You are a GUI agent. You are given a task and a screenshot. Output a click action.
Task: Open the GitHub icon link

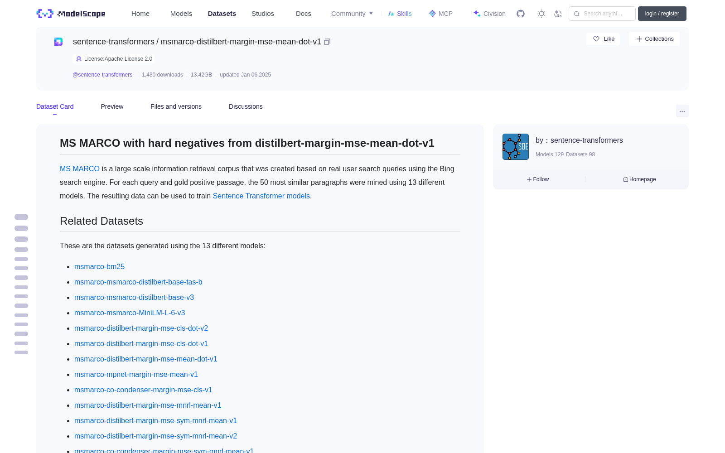click(521, 14)
